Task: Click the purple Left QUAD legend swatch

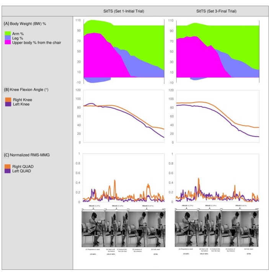Action: coord(8,171)
